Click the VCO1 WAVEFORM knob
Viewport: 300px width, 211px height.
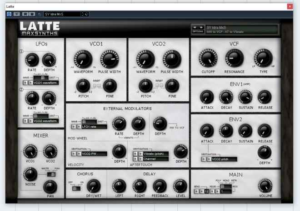(83, 59)
